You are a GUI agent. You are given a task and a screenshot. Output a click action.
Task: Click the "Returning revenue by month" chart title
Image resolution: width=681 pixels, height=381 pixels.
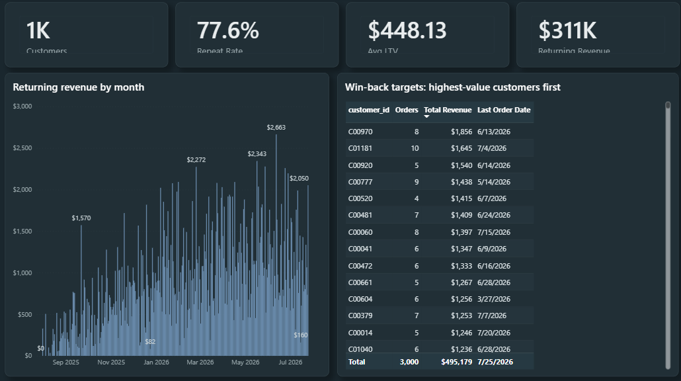tap(79, 87)
